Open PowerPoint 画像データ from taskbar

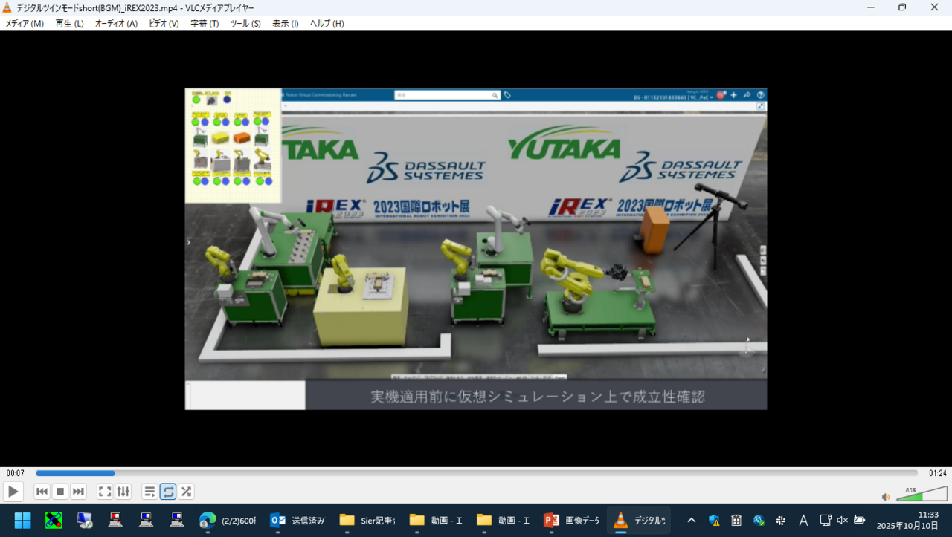click(x=571, y=520)
